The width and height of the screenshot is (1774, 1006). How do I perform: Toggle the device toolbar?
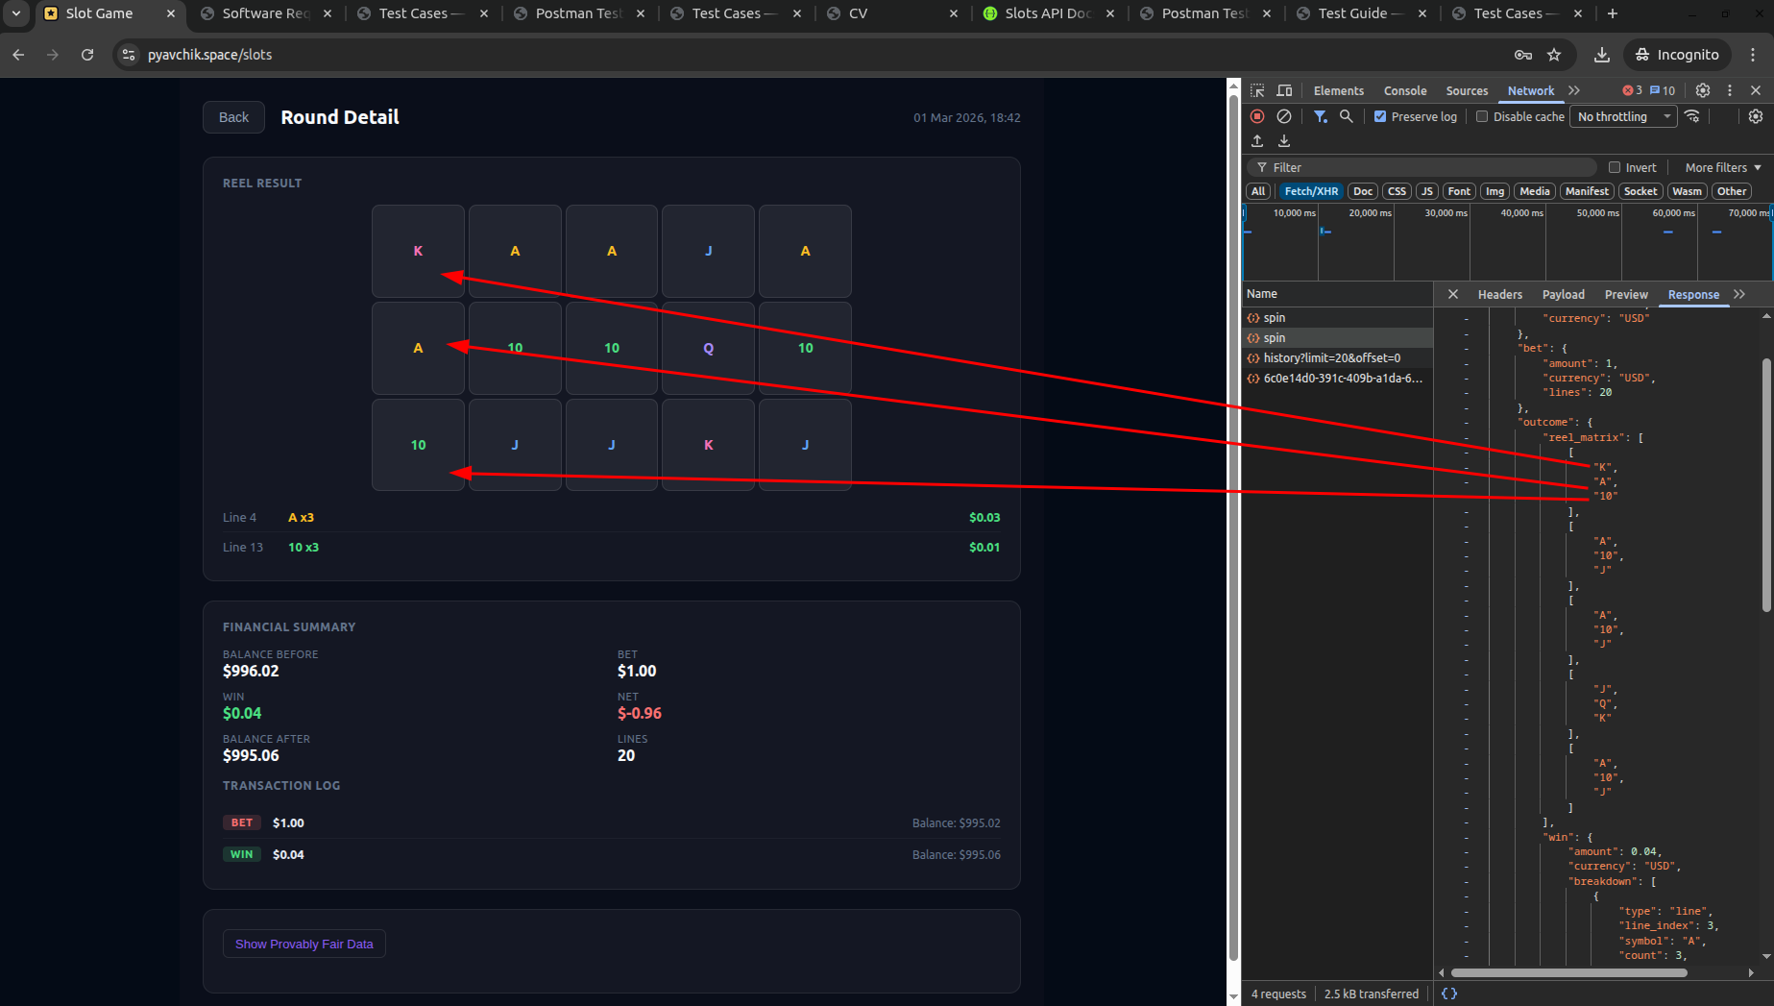click(1284, 90)
